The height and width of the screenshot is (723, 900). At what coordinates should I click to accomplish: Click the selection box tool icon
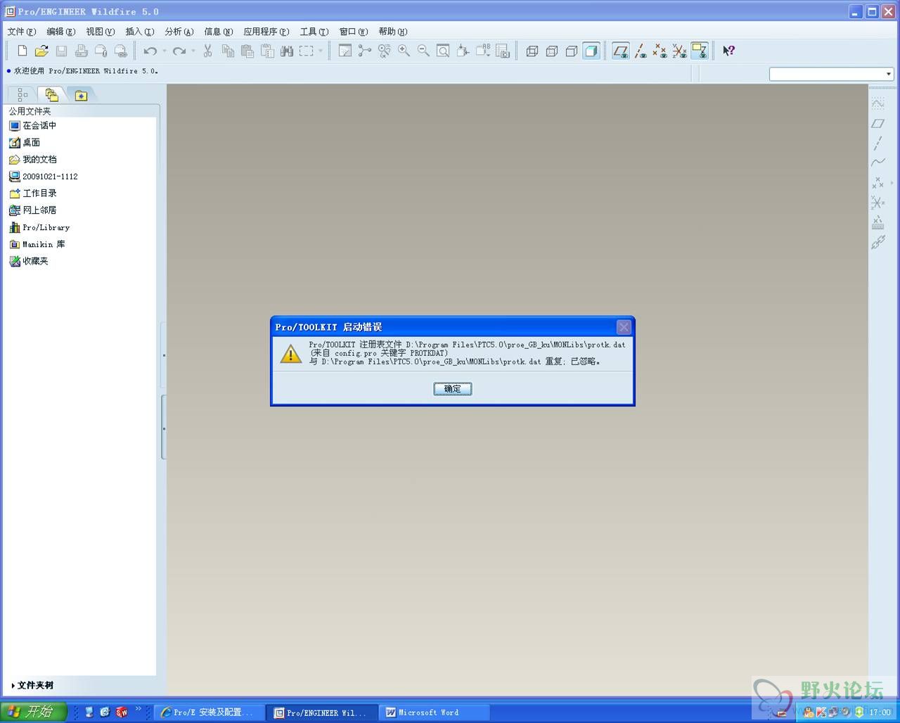click(307, 51)
